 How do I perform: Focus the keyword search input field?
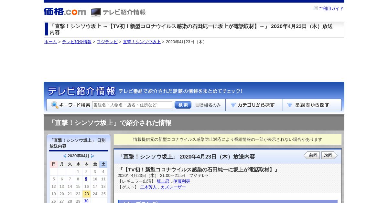point(132,105)
